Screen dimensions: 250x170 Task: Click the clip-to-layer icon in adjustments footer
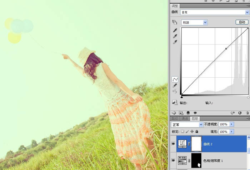[x=188, y=113]
